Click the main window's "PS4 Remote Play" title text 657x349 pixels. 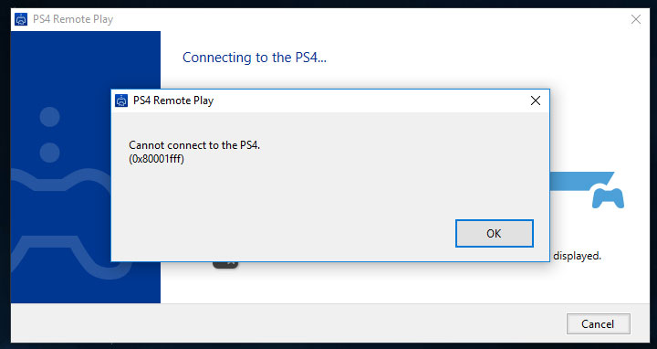(73, 19)
